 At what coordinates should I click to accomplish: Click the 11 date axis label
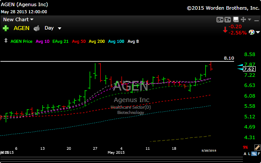point(148,148)
